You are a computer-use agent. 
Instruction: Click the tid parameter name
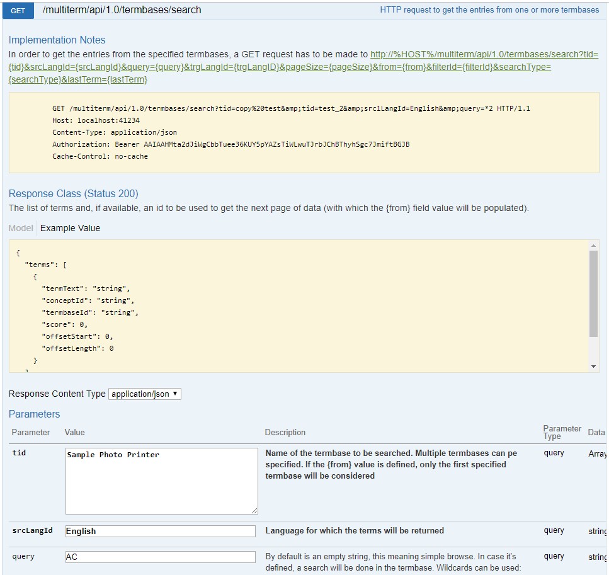pos(19,453)
